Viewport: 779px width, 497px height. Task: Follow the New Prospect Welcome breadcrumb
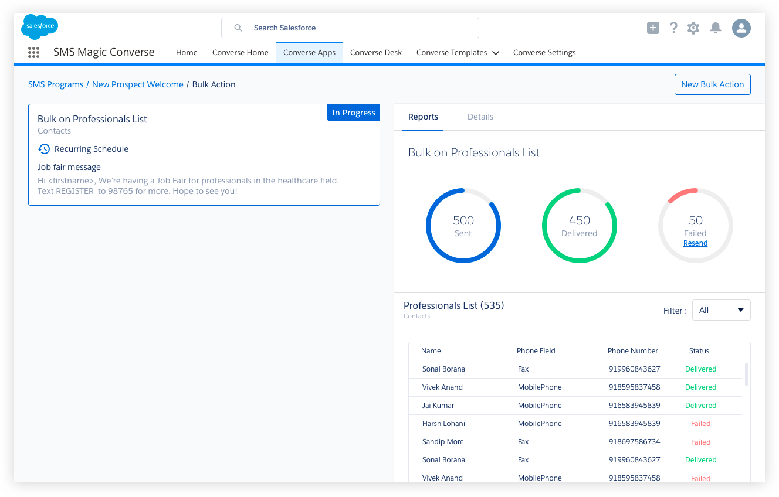coord(138,84)
